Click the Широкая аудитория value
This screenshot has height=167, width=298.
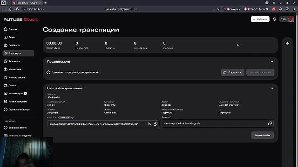coord(229,105)
